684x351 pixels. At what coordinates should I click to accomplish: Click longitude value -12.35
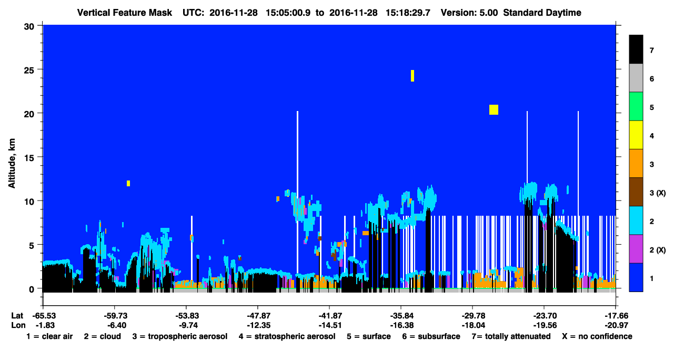click(257, 325)
